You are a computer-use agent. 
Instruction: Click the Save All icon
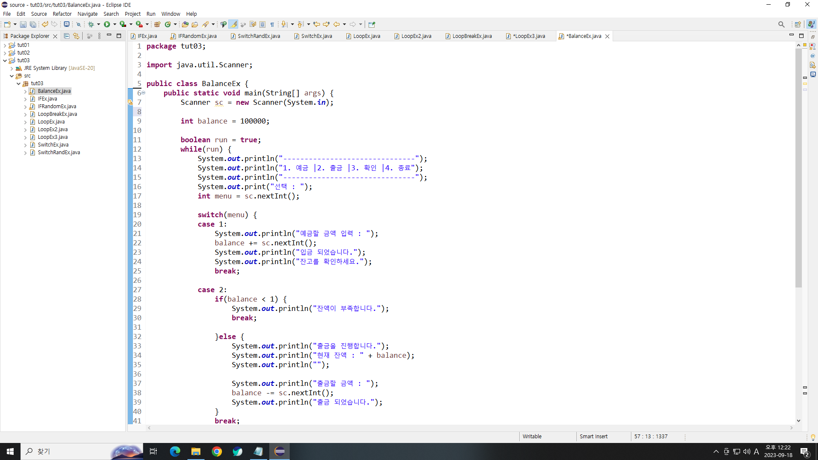point(32,24)
